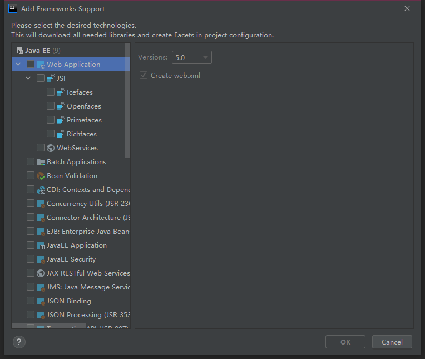425x359 pixels.
Task: Select the WebServices row label
Action: tap(77, 148)
